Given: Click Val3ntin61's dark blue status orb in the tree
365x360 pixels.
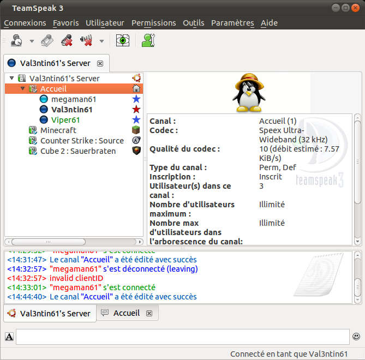Looking at the screenshot, I should click(44, 110).
